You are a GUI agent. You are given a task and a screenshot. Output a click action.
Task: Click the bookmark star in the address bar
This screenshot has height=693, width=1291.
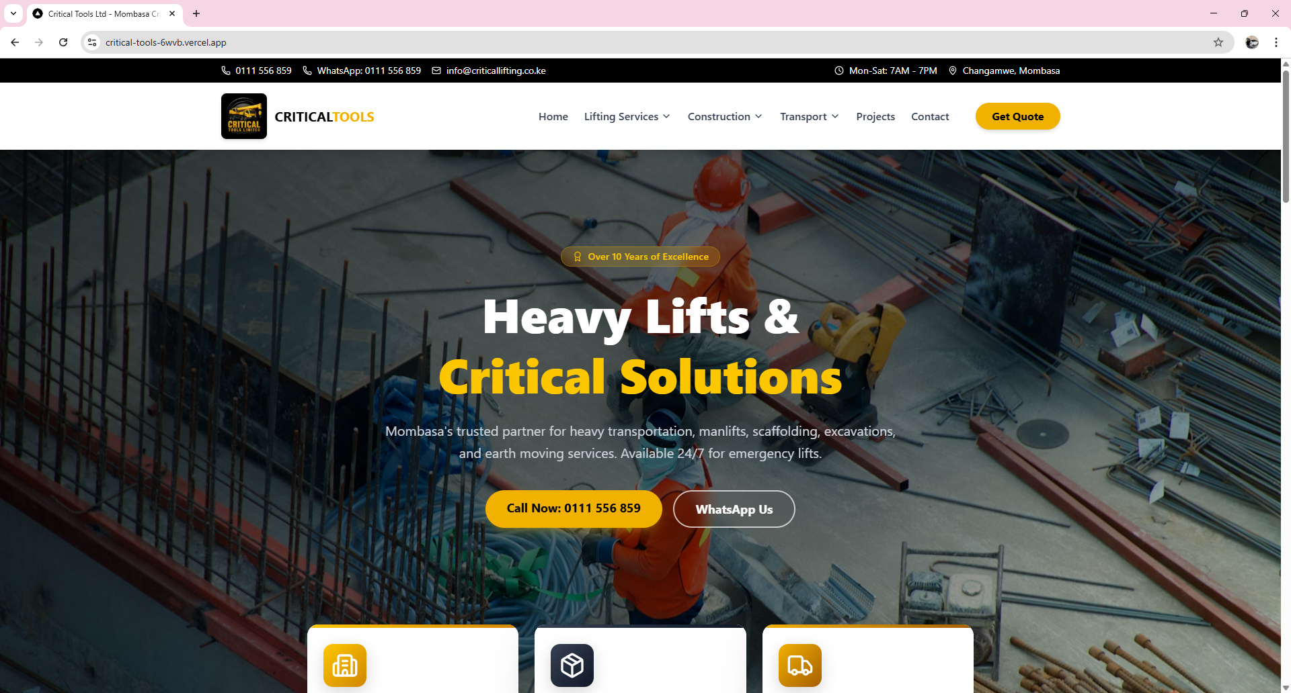(1218, 42)
